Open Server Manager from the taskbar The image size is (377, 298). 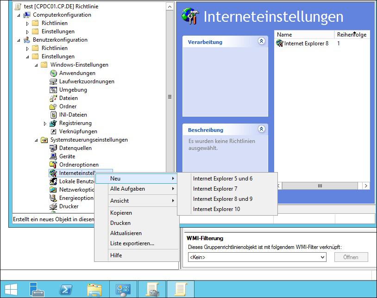tap(37, 289)
